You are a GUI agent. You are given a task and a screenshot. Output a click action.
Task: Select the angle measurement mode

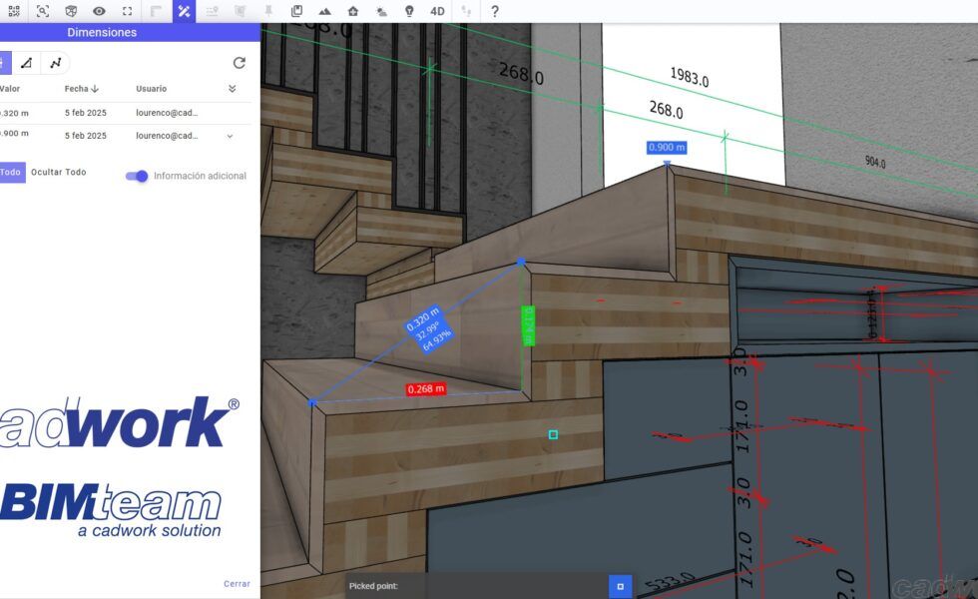27,63
